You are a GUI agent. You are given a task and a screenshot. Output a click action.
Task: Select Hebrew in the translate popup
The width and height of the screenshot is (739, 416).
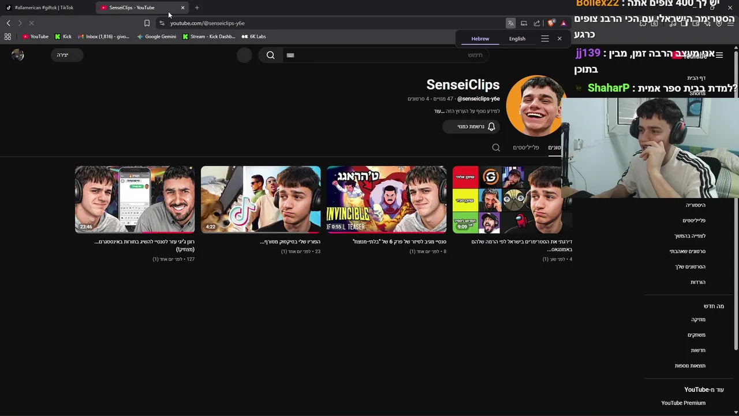click(x=480, y=39)
